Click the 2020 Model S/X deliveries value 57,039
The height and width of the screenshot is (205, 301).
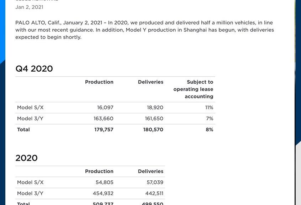pos(155,183)
